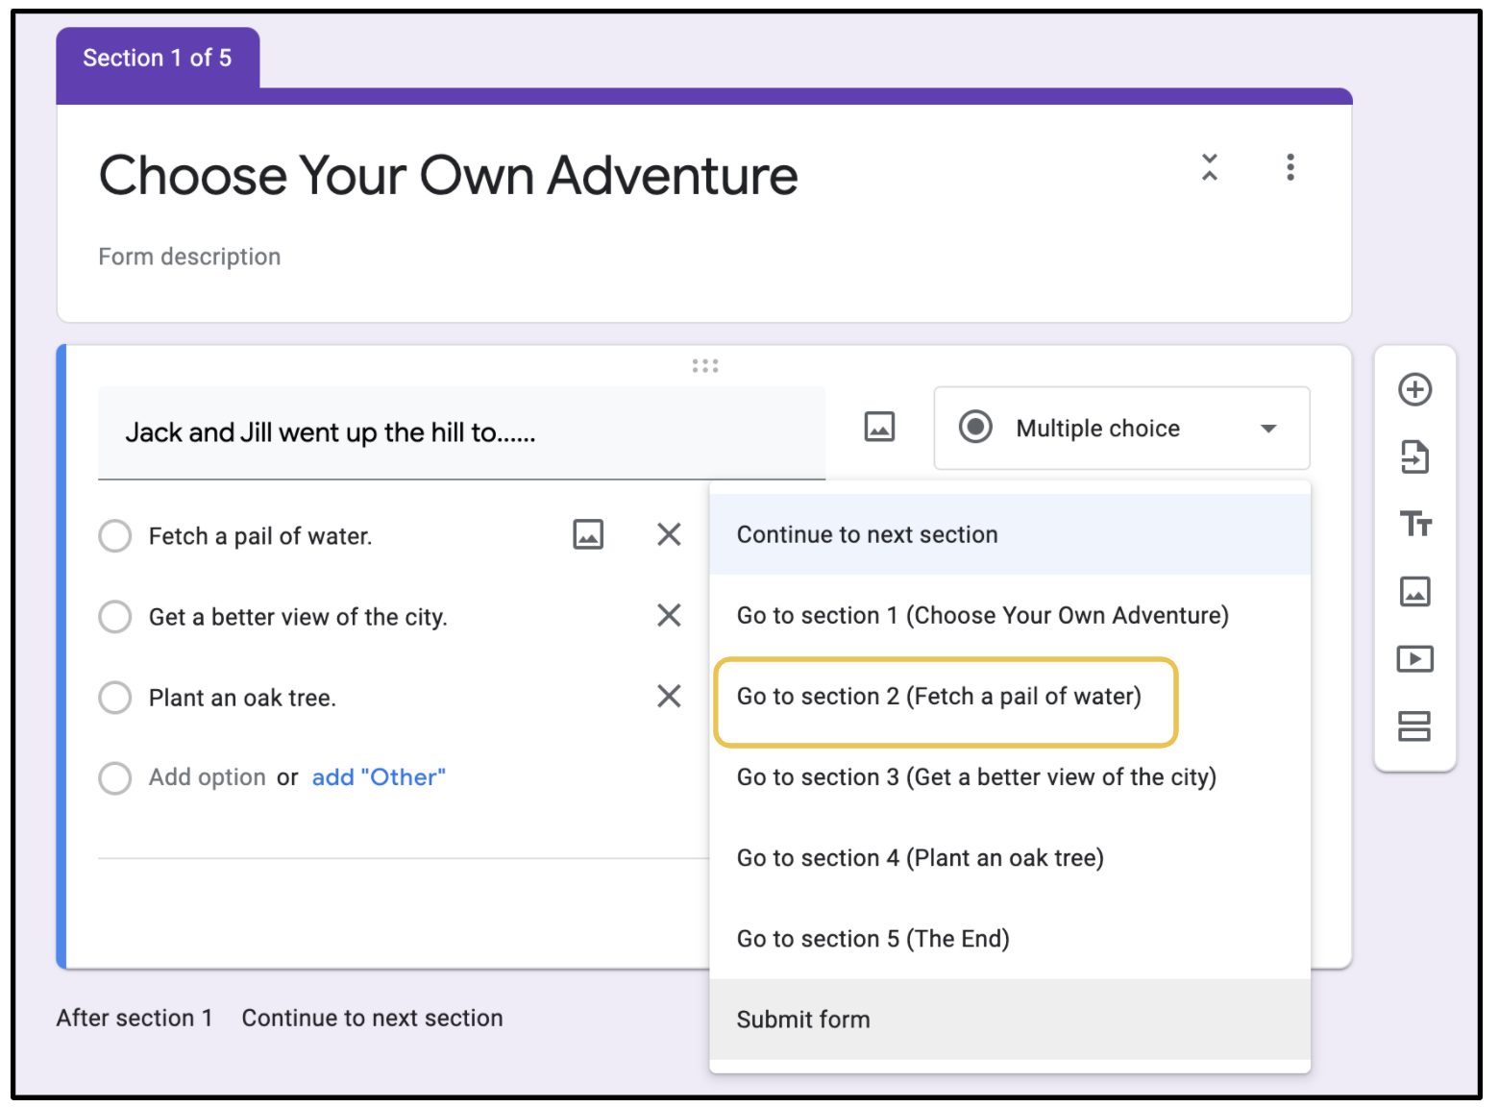Select the Fetch a pail of water radio

click(x=115, y=536)
